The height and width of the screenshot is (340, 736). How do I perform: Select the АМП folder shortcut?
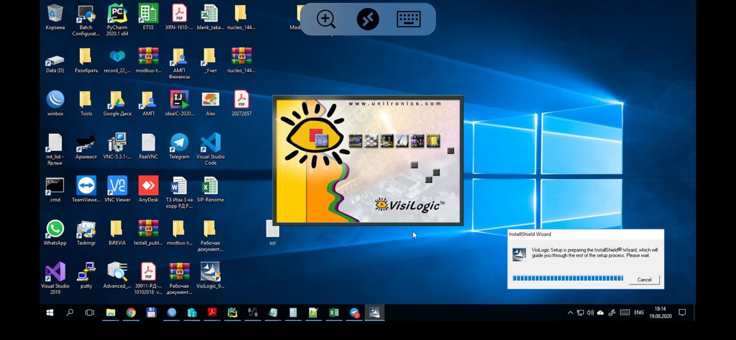[148, 104]
